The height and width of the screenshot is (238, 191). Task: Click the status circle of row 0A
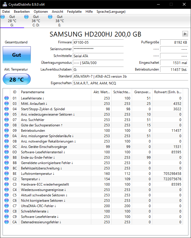click(7, 136)
